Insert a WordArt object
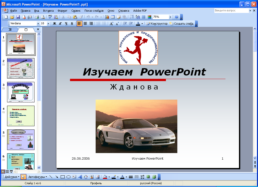The height and width of the screenshot is (187, 258). (x=80, y=177)
